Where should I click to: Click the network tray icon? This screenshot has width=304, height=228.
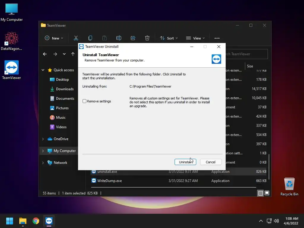269,221
